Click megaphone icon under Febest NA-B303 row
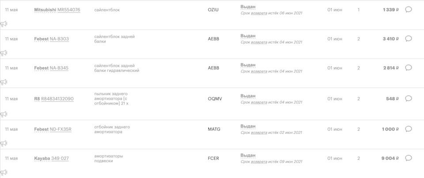The width and height of the screenshot is (424, 178). 4,53
